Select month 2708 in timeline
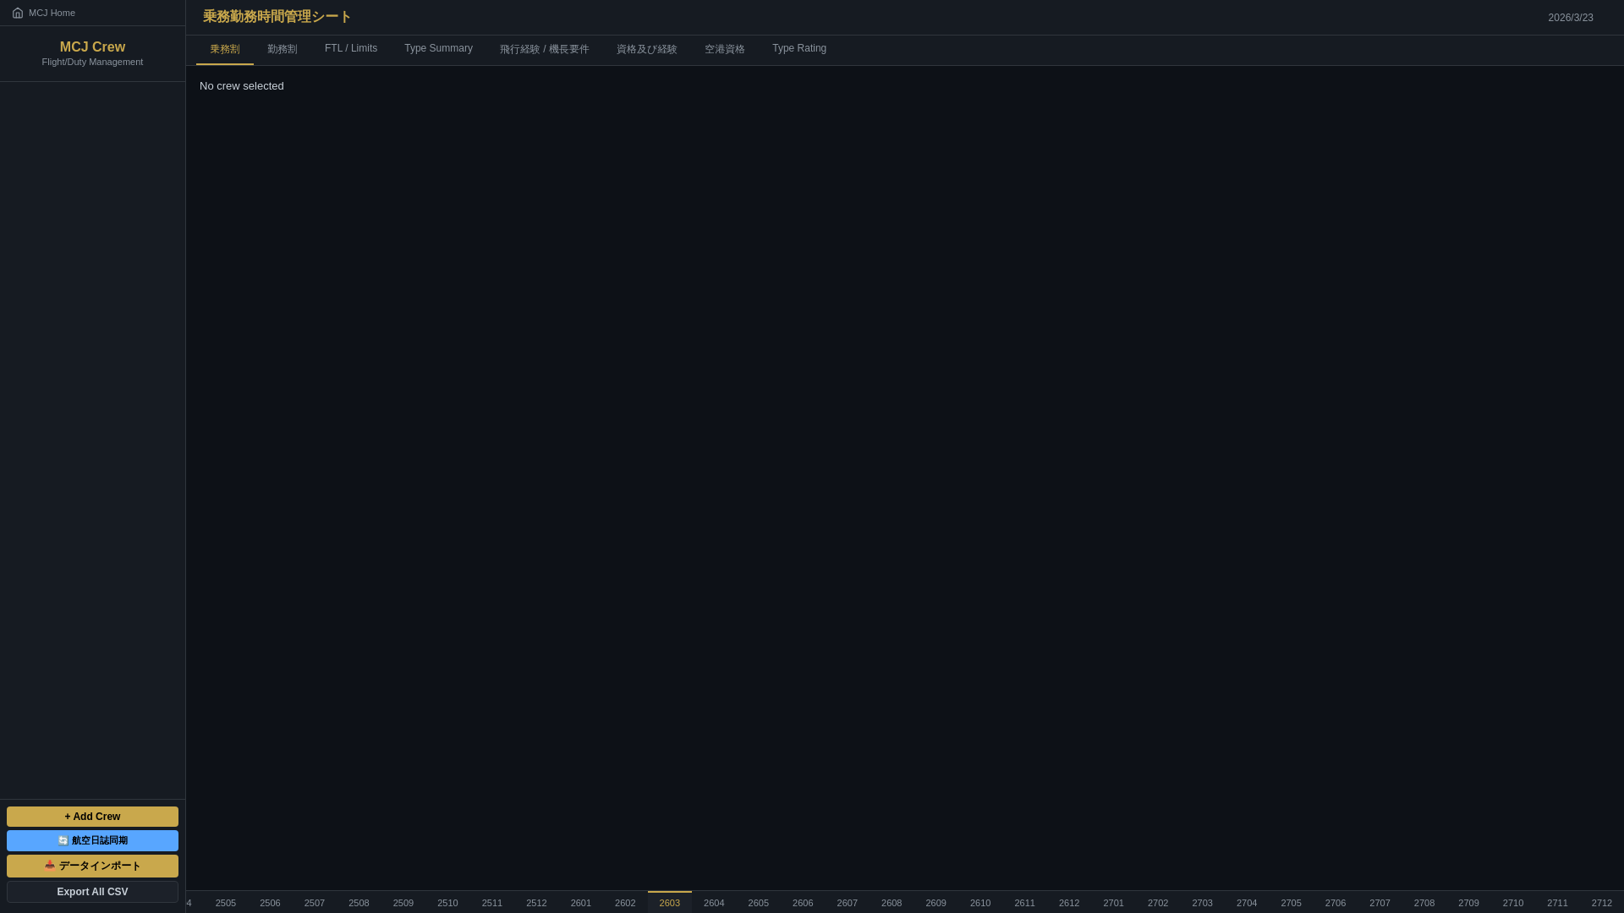Viewport: 1624px width, 913px height. 1424,903
